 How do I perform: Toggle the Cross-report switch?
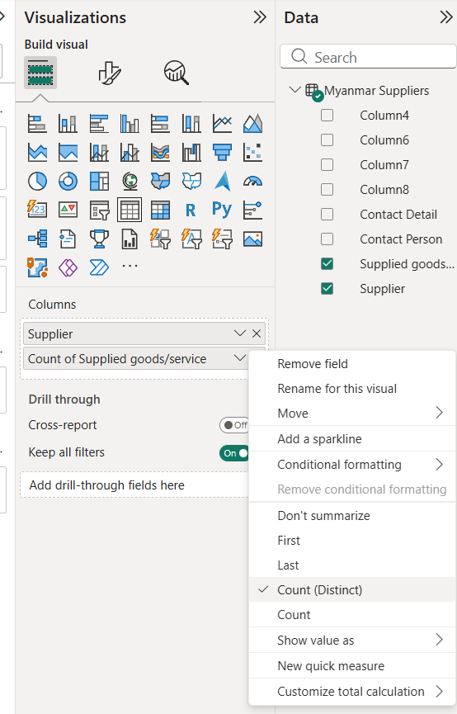234,425
